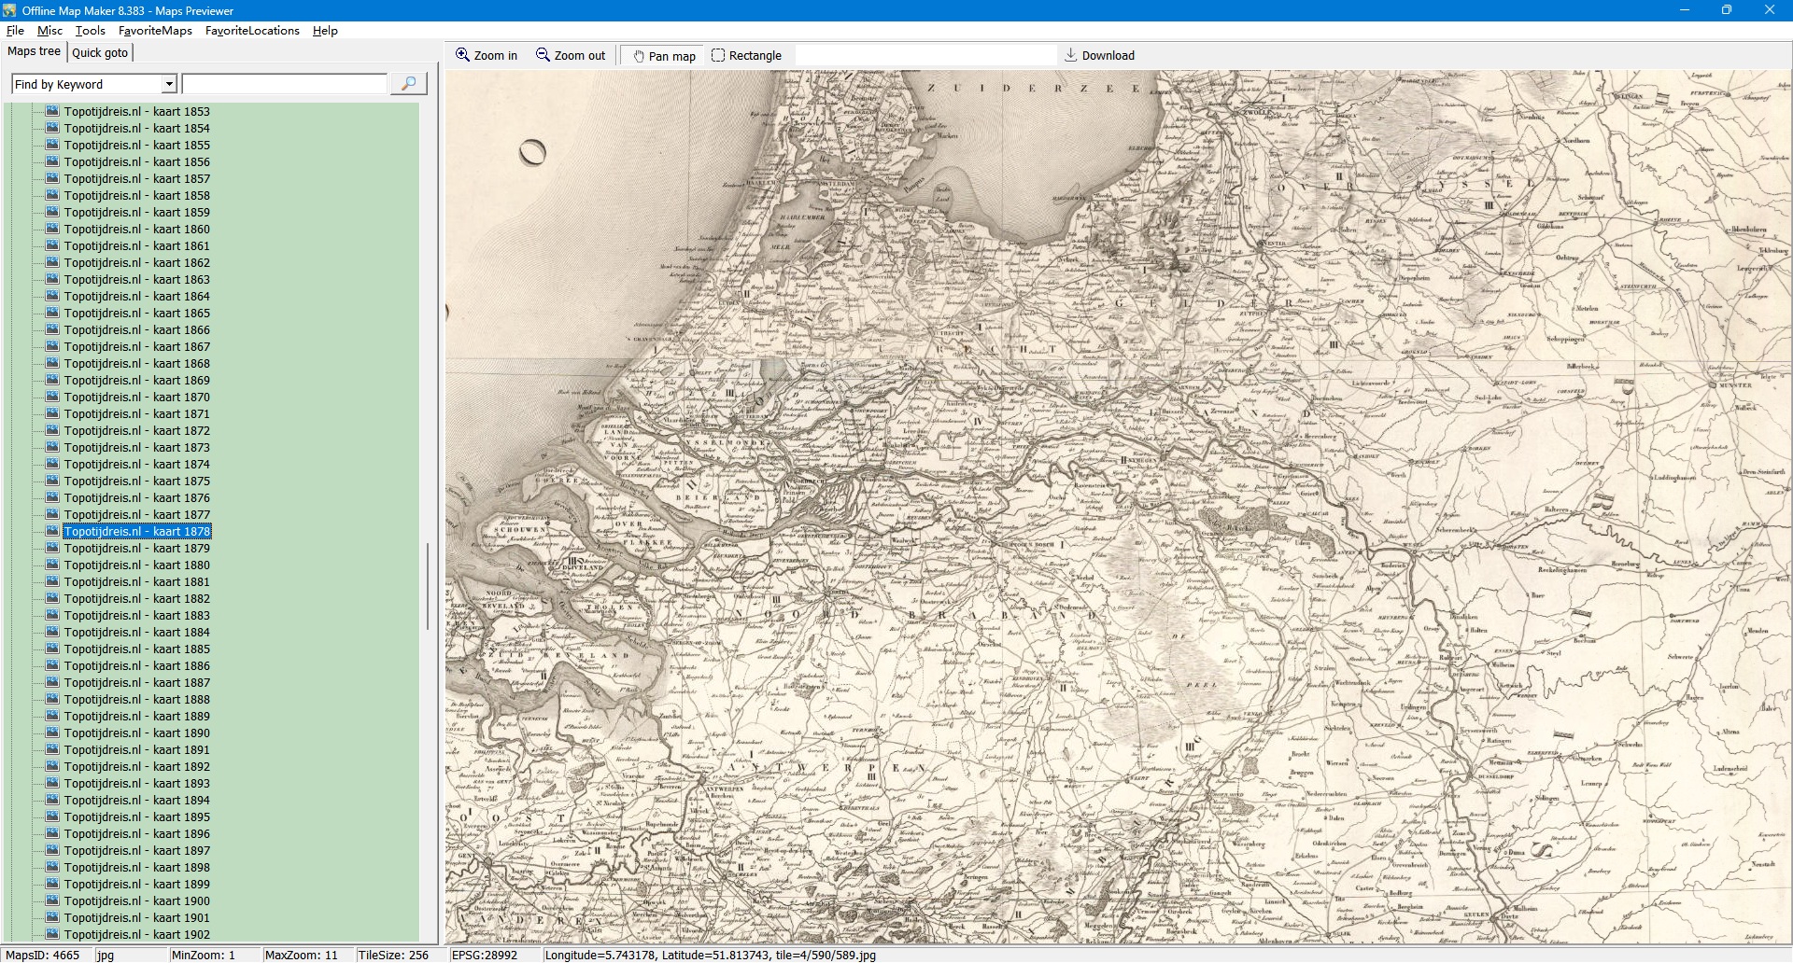Click the keyword search text field
Screen dimensions: 1793x963
(x=284, y=84)
